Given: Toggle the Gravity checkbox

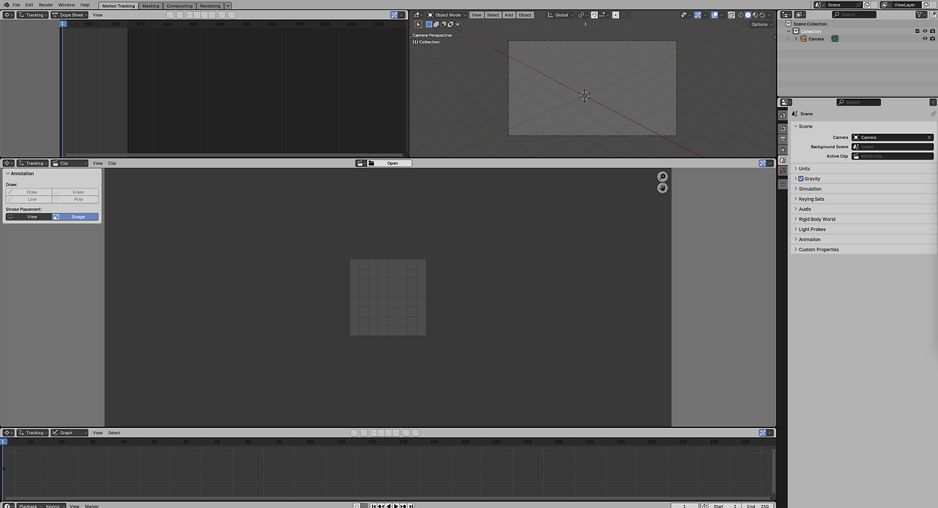Looking at the screenshot, I should click(x=801, y=178).
